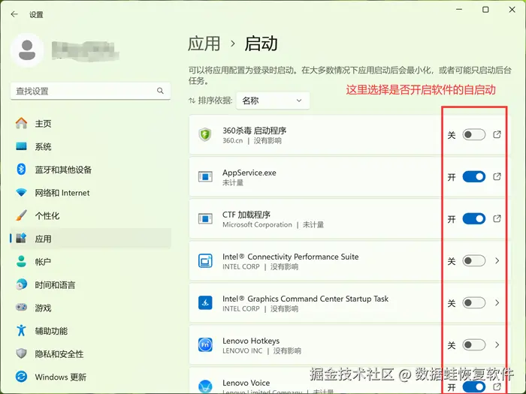This screenshot has width=526, height=394.
Task: Open the 名称 sort dropdown
Action: click(273, 101)
